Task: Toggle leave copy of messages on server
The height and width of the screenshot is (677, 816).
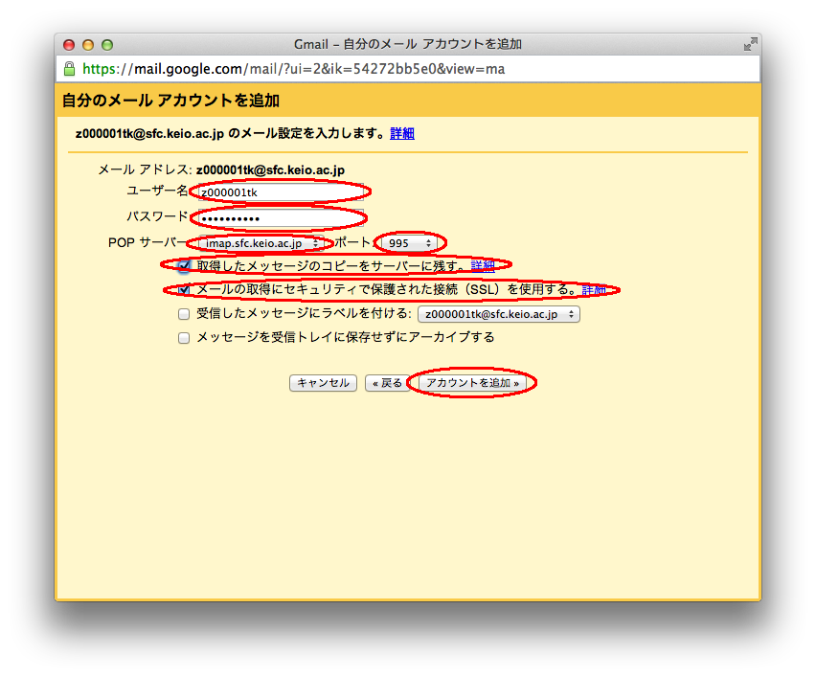Action: point(184,265)
